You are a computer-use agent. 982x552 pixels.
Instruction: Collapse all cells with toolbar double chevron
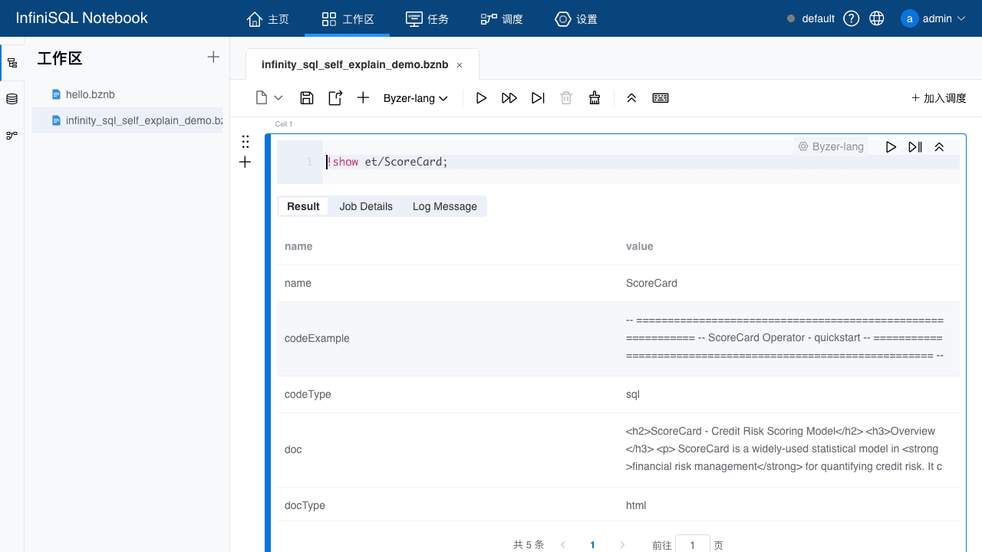(x=631, y=98)
